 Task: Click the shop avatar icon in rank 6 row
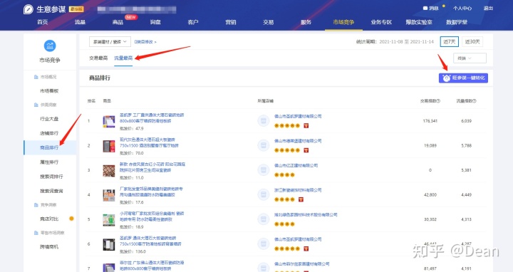(264, 244)
